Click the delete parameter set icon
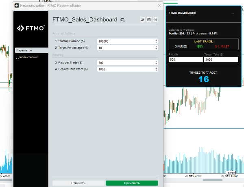 (x=155, y=19)
